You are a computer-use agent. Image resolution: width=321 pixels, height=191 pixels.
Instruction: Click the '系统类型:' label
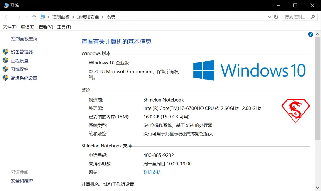point(98,125)
